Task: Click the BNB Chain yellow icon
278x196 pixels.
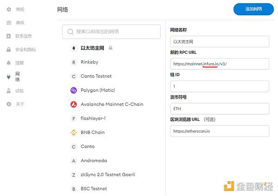Action: tap(73, 133)
